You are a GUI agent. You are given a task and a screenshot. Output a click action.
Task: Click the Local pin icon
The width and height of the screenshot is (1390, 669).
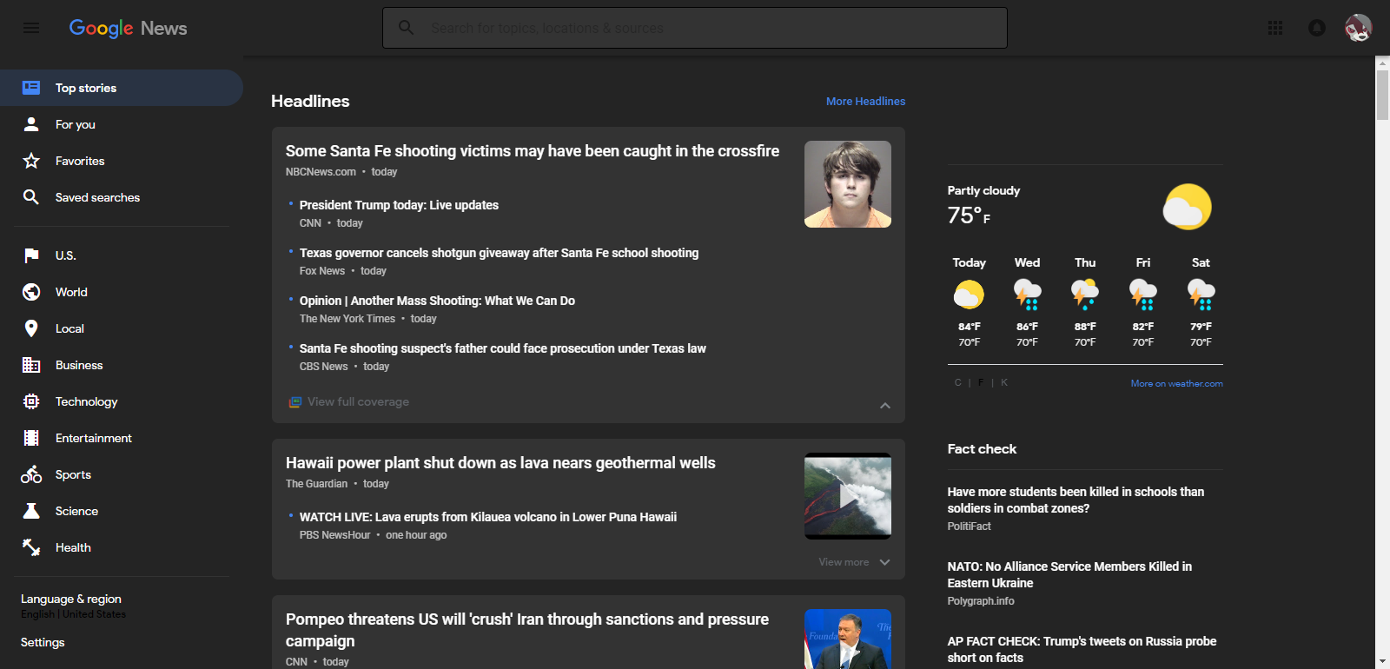click(31, 328)
